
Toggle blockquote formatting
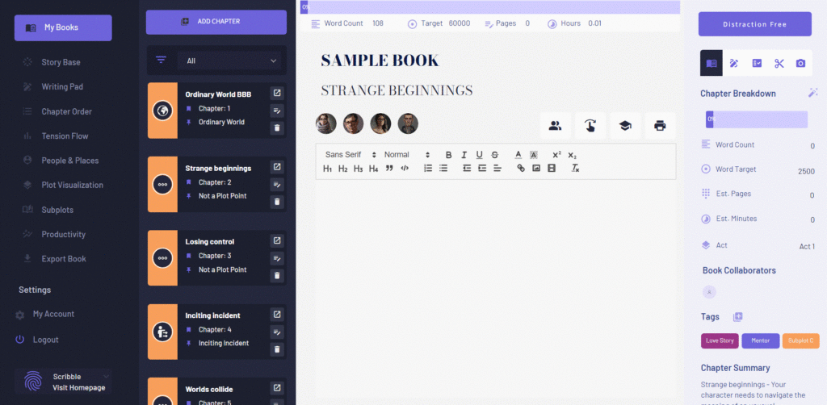[390, 169]
